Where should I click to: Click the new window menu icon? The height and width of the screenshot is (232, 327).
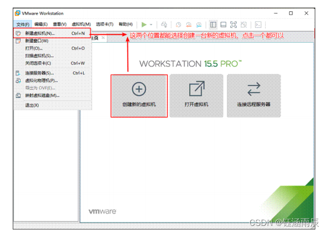pos(18,41)
